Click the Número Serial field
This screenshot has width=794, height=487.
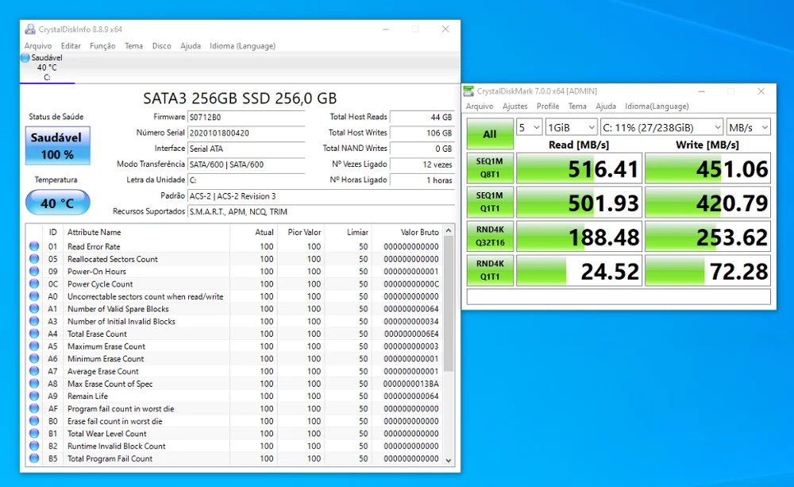246,133
